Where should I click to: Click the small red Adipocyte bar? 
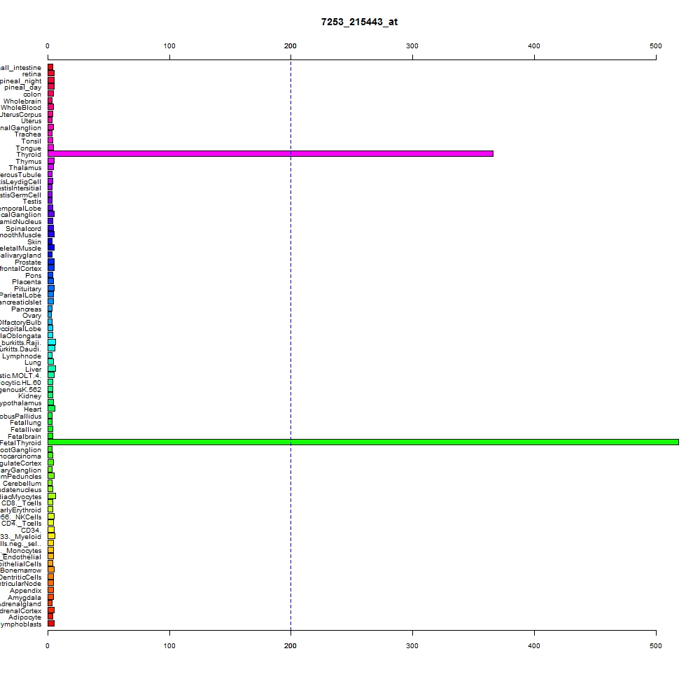tap(50, 617)
